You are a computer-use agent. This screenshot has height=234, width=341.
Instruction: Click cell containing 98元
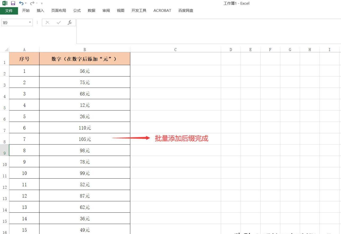tap(85, 150)
